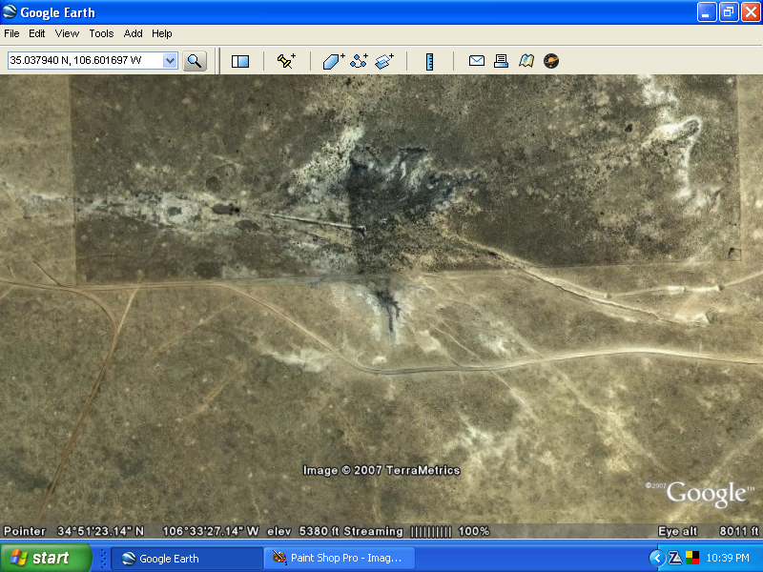Screen dimensions: 763x572
Task: Email the view with envelope icon
Action: 476,61
